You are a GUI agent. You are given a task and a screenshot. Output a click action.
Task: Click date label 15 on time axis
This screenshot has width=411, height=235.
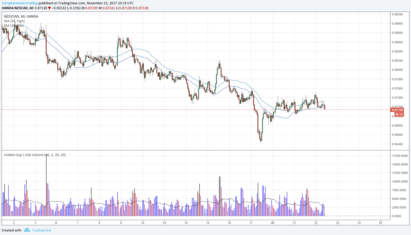[x=208, y=223]
